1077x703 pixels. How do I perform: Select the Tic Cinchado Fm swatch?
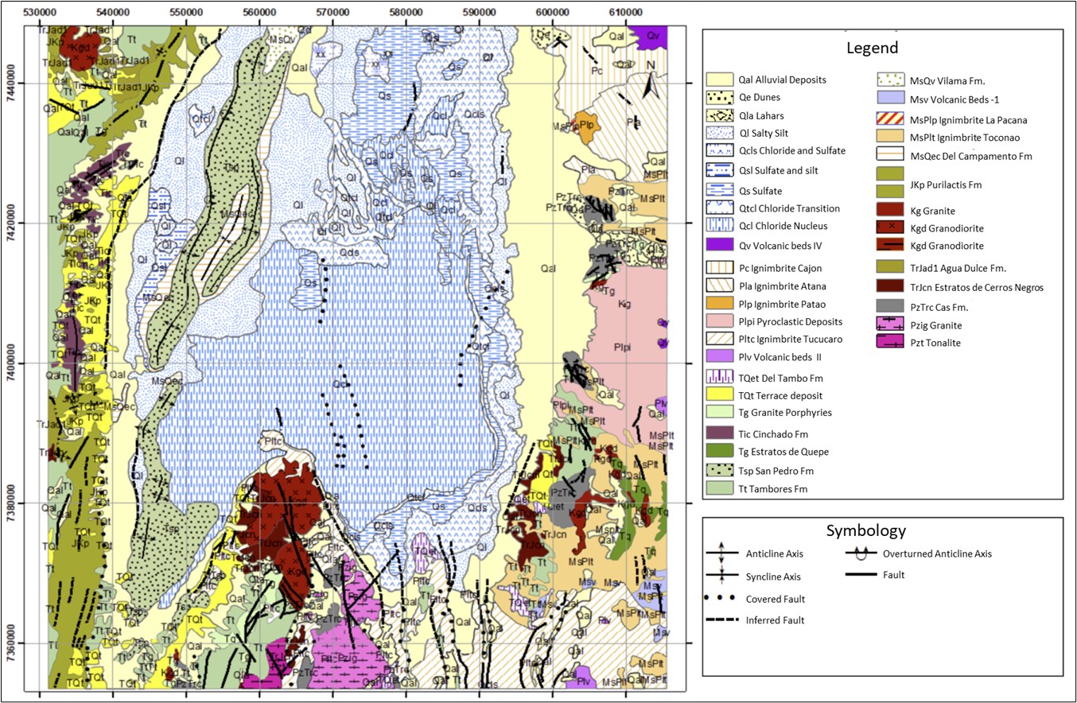tap(720, 433)
